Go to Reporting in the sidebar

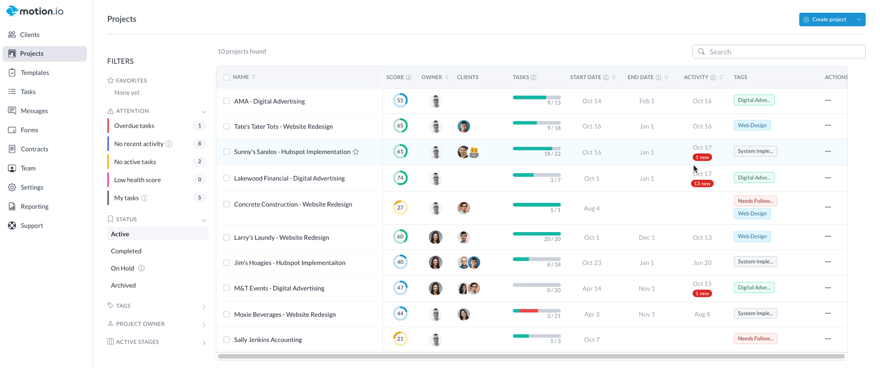[35, 207]
